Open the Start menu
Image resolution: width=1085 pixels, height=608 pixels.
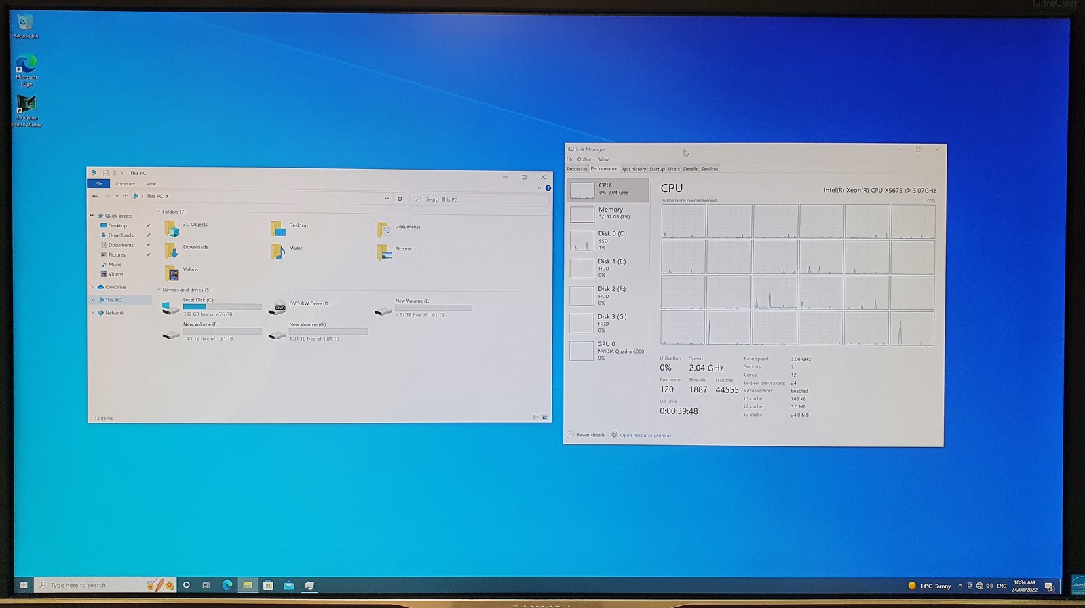click(x=24, y=585)
